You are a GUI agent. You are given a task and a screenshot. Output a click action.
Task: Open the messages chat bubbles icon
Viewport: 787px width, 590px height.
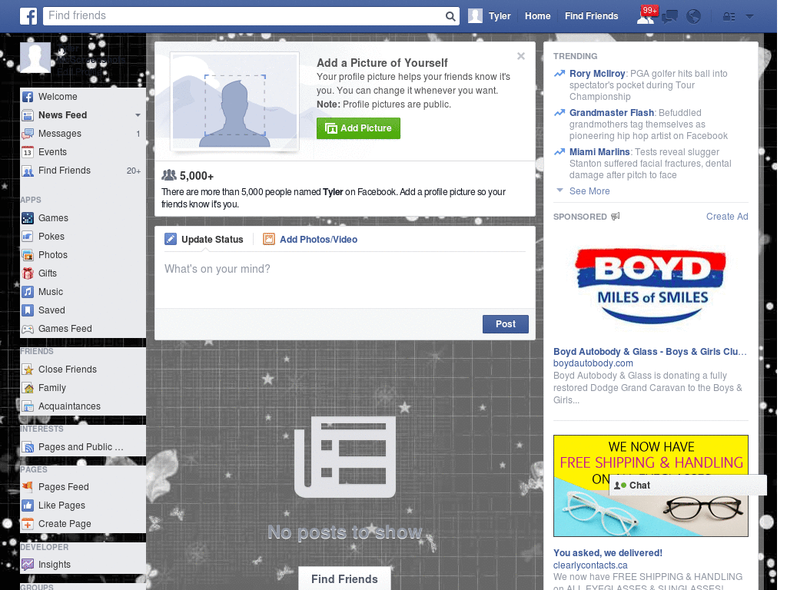tap(670, 17)
